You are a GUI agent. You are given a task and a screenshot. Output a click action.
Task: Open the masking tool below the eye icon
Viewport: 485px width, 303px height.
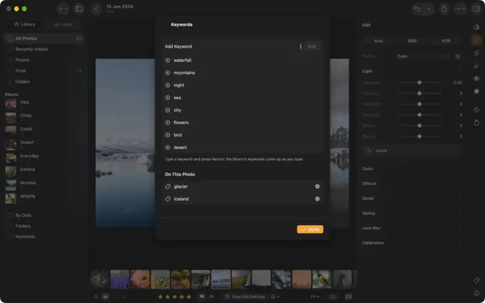[477, 92]
